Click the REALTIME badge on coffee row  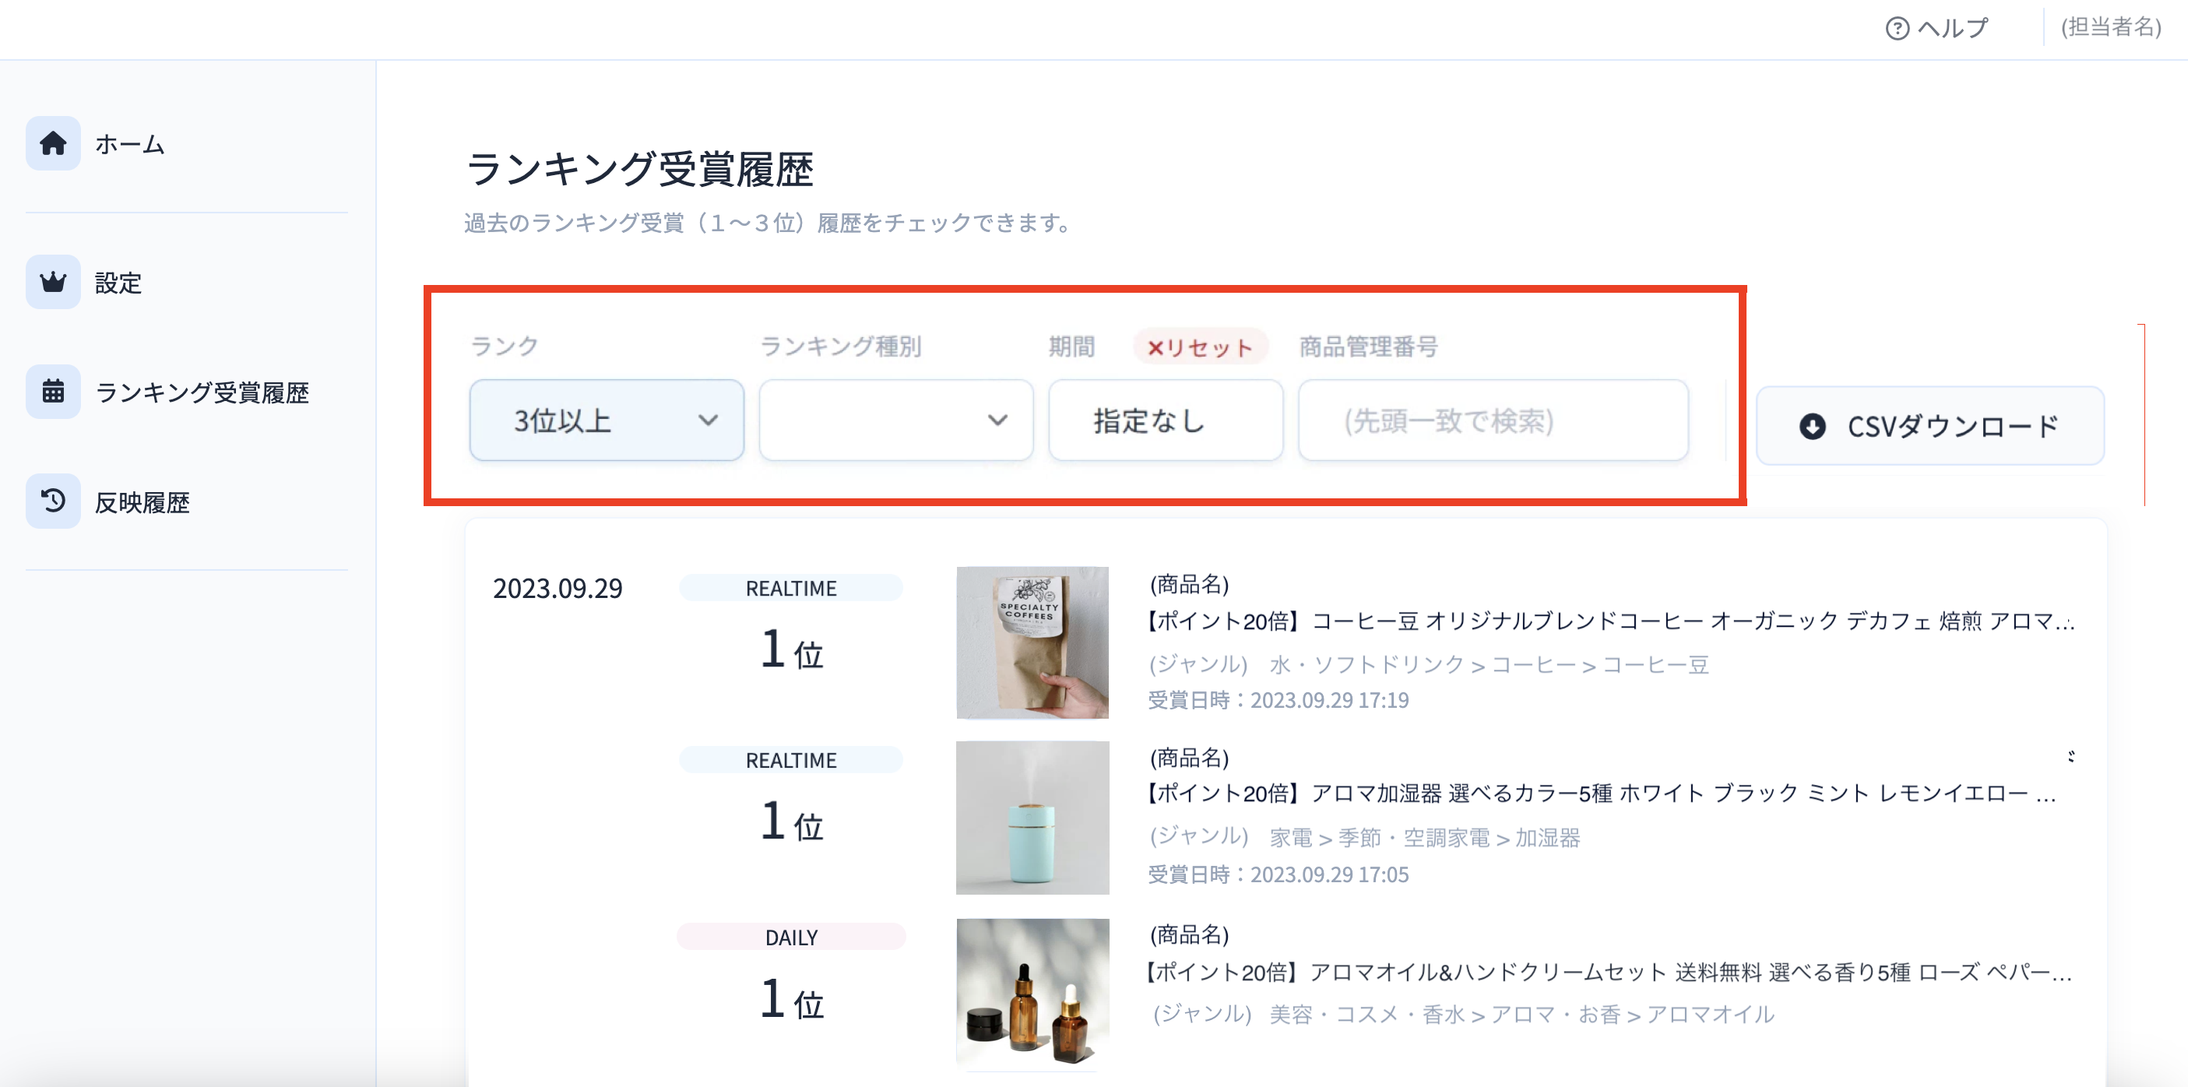(791, 588)
